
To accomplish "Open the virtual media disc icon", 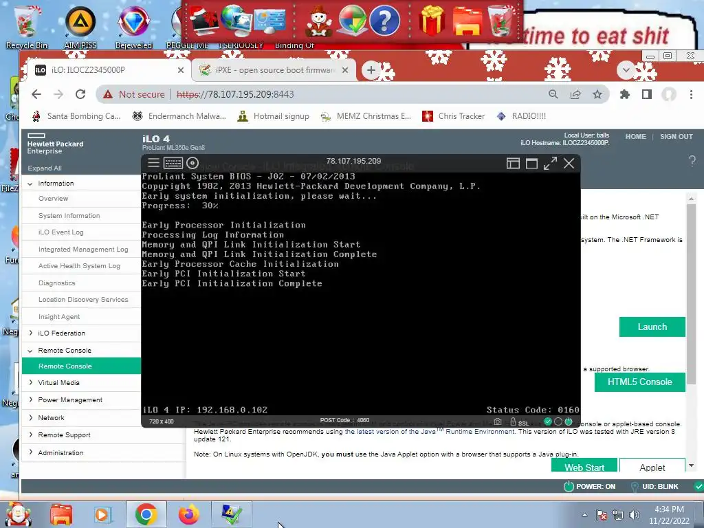I will coord(192,163).
